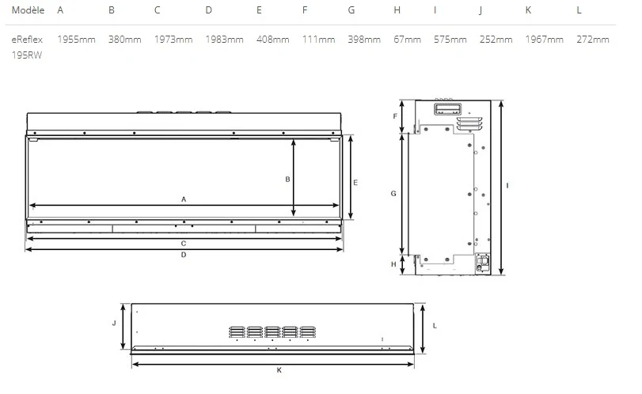Click the 'Modèle' column header

[x=28, y=10]
